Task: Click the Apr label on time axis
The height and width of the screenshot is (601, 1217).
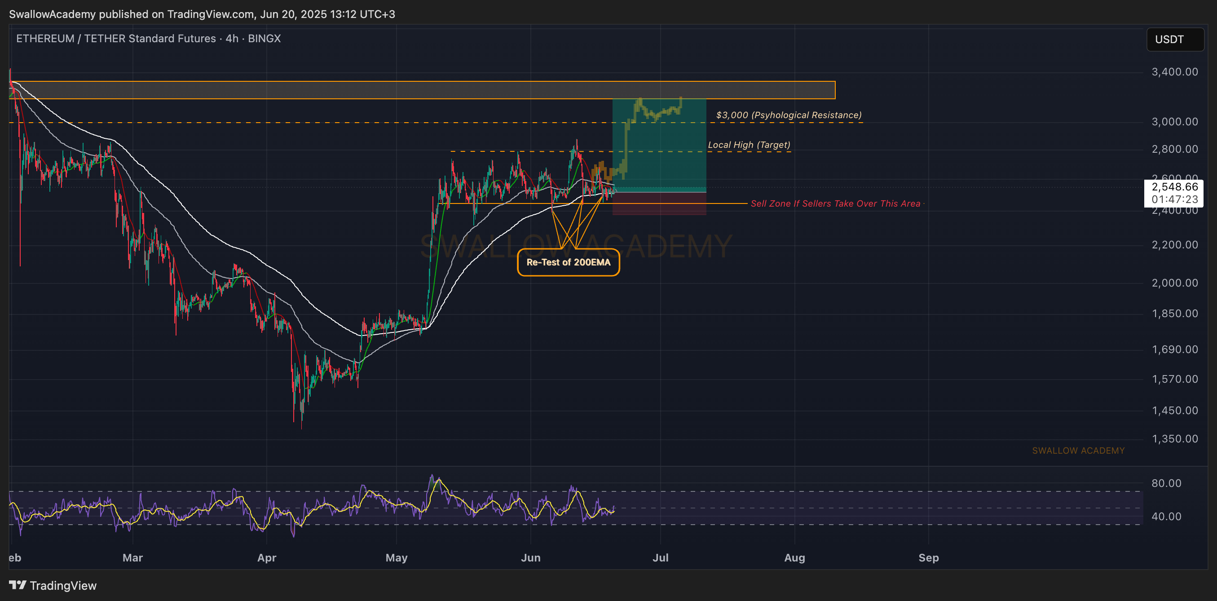Action: (x=267, y=557)
